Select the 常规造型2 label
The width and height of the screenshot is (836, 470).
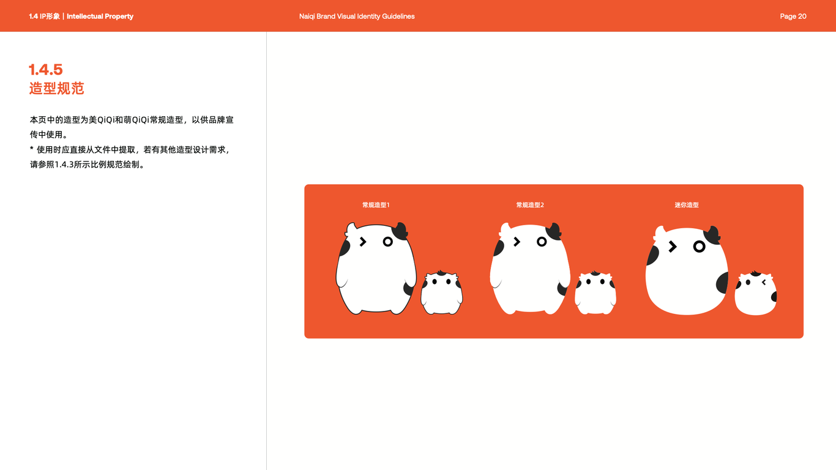[530, 205]
